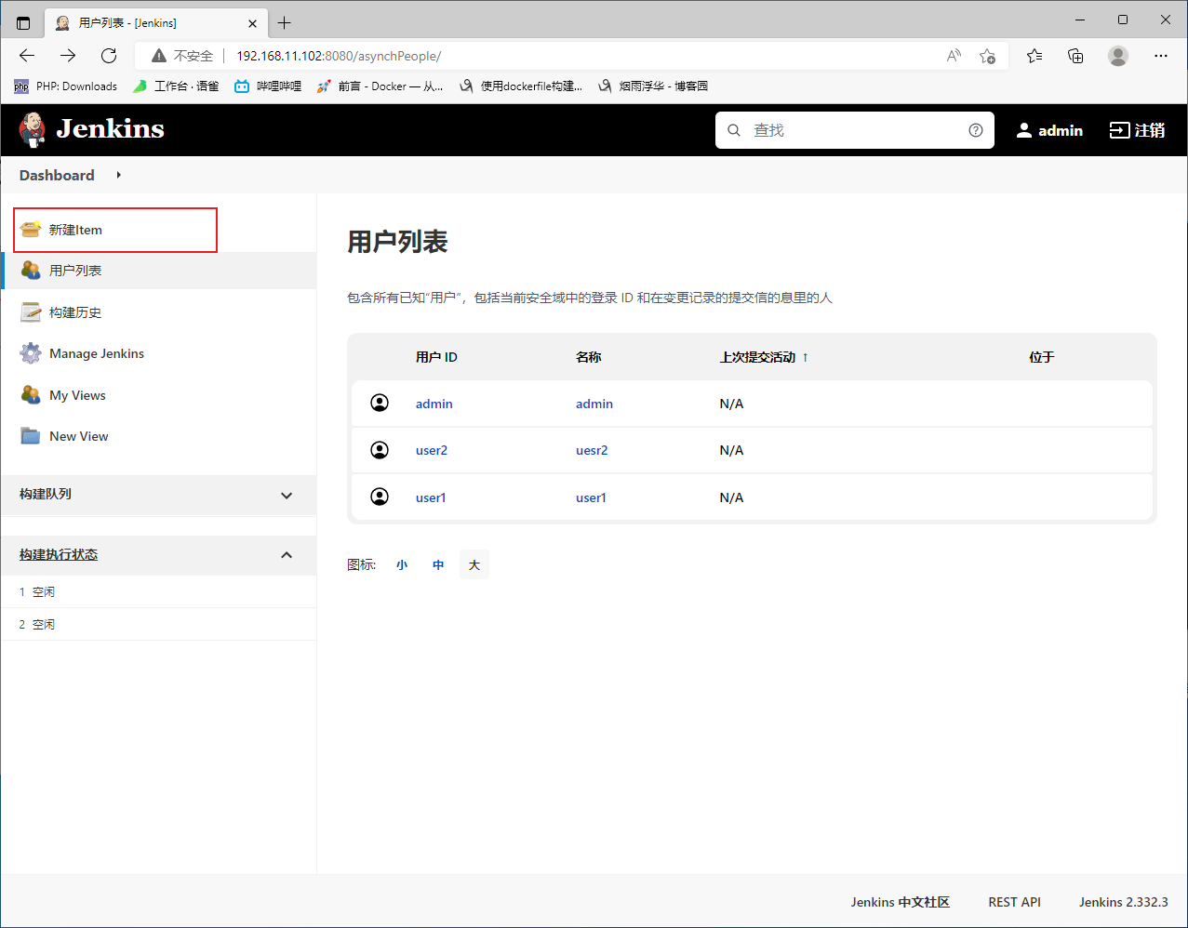
Task: Open the Jenkins 中文社区 footer link
Action: [900, 902]
